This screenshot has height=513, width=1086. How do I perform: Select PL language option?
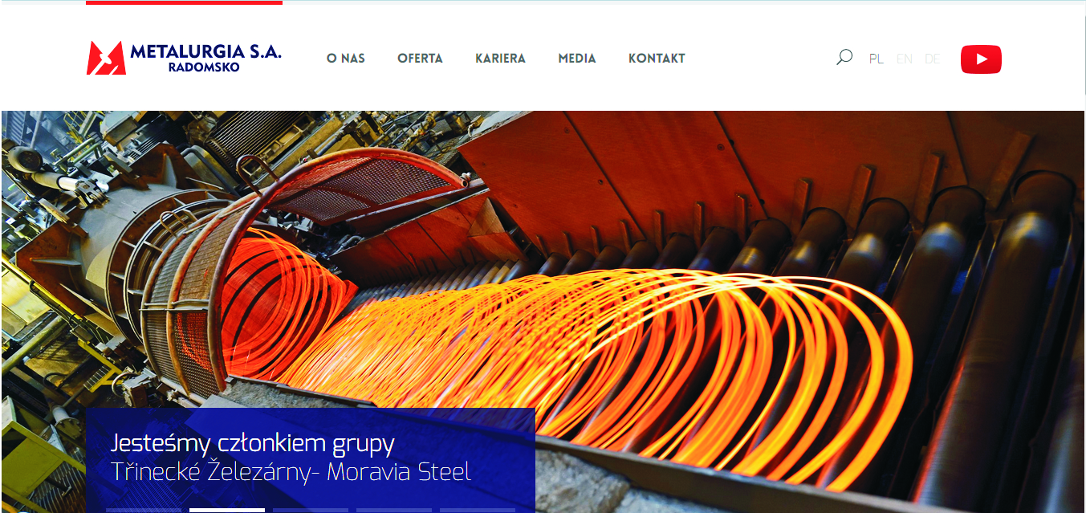coord(877,59)
